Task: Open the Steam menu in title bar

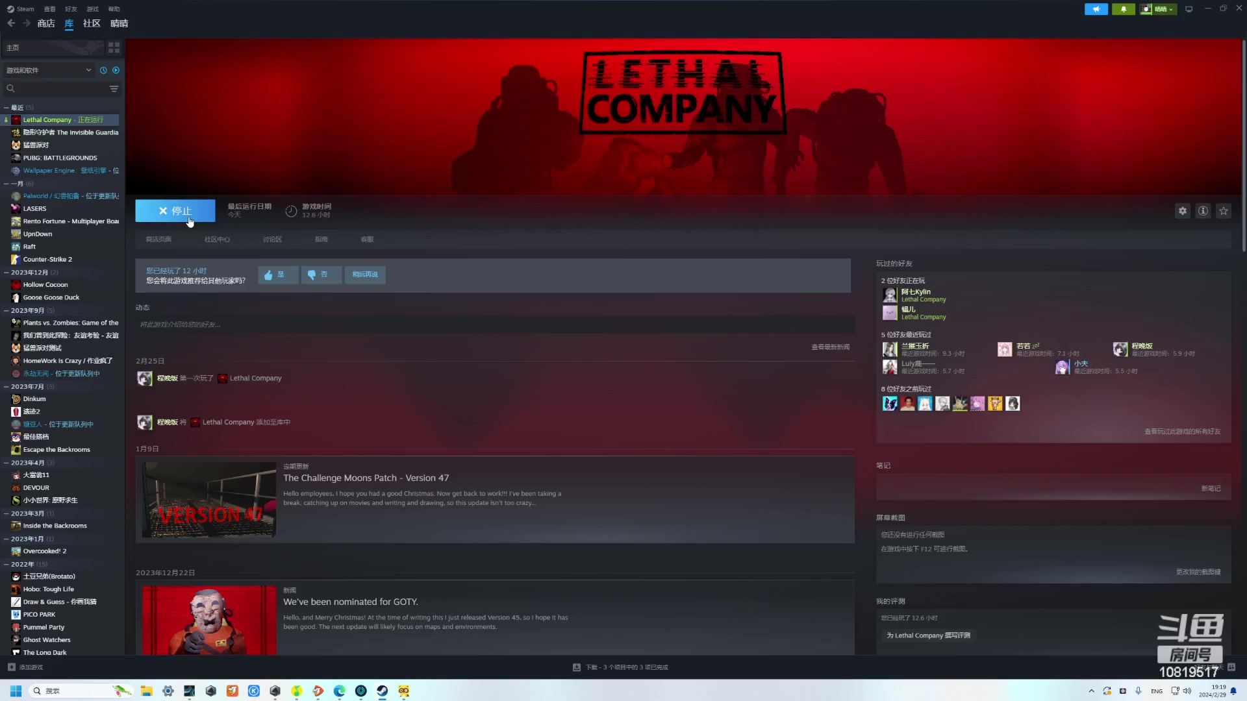Action: tap(21, 9)
